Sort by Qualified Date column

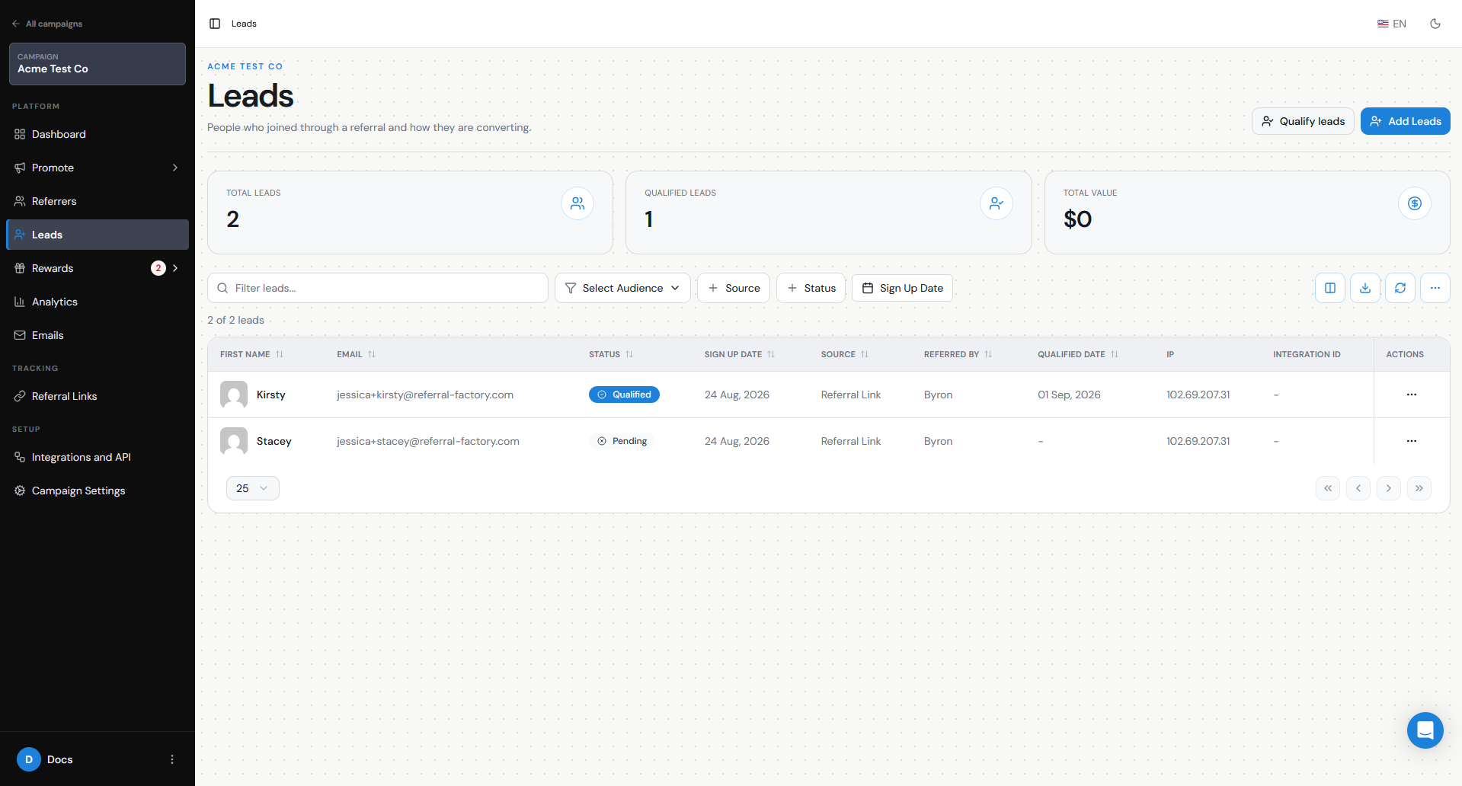[x=1078, y=354]
